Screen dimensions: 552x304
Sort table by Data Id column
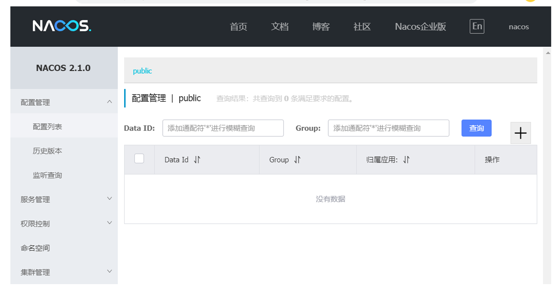coord(197,160)
